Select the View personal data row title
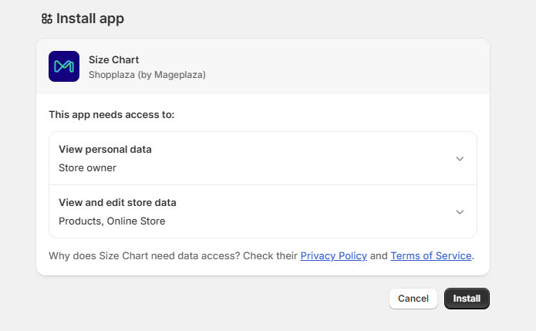 (105, 150)
